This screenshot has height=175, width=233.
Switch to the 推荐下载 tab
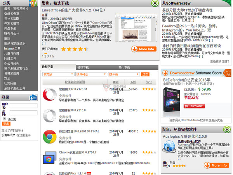click(83, 67)
